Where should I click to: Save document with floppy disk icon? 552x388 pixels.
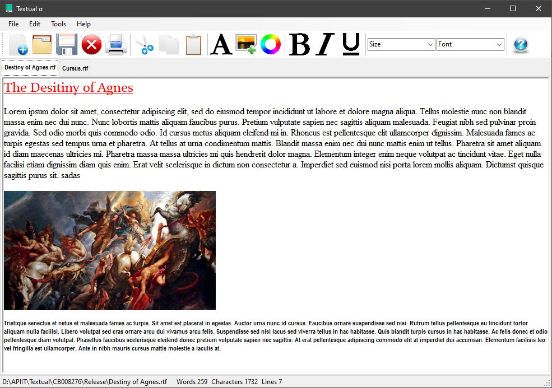pyautogui.click(x=67, y=44)
